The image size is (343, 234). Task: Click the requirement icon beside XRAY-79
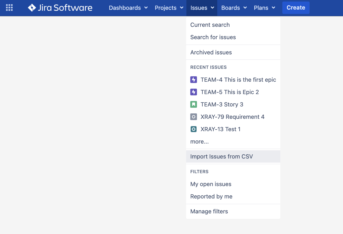point(194,117)
